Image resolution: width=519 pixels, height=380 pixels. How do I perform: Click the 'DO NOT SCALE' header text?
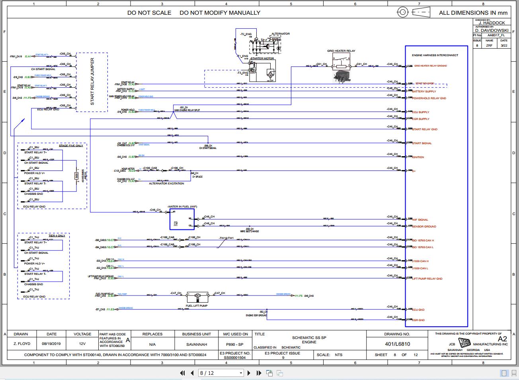149,13
